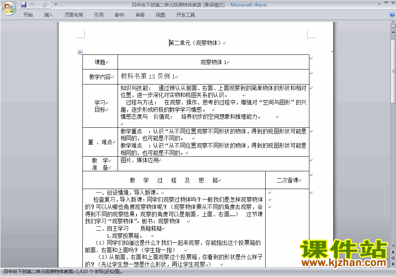Screen dimensions: 396x277
Task: Switch to the 页面布局 tab
Action: (x=74, y=15)
